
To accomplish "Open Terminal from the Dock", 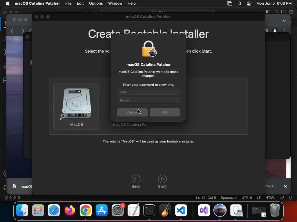I will pos(149,210).
